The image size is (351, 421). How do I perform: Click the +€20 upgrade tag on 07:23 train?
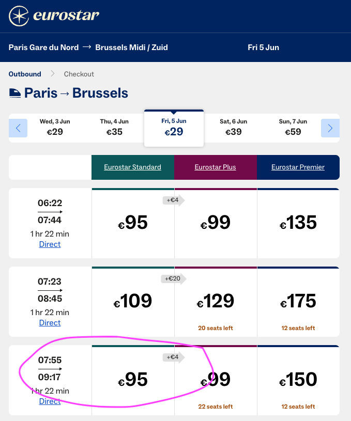click(173, 278)
